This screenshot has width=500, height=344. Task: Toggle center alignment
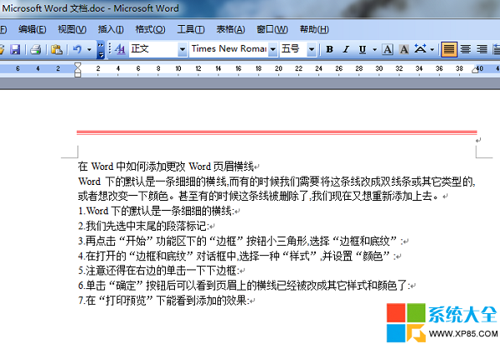tap(466, 49)
